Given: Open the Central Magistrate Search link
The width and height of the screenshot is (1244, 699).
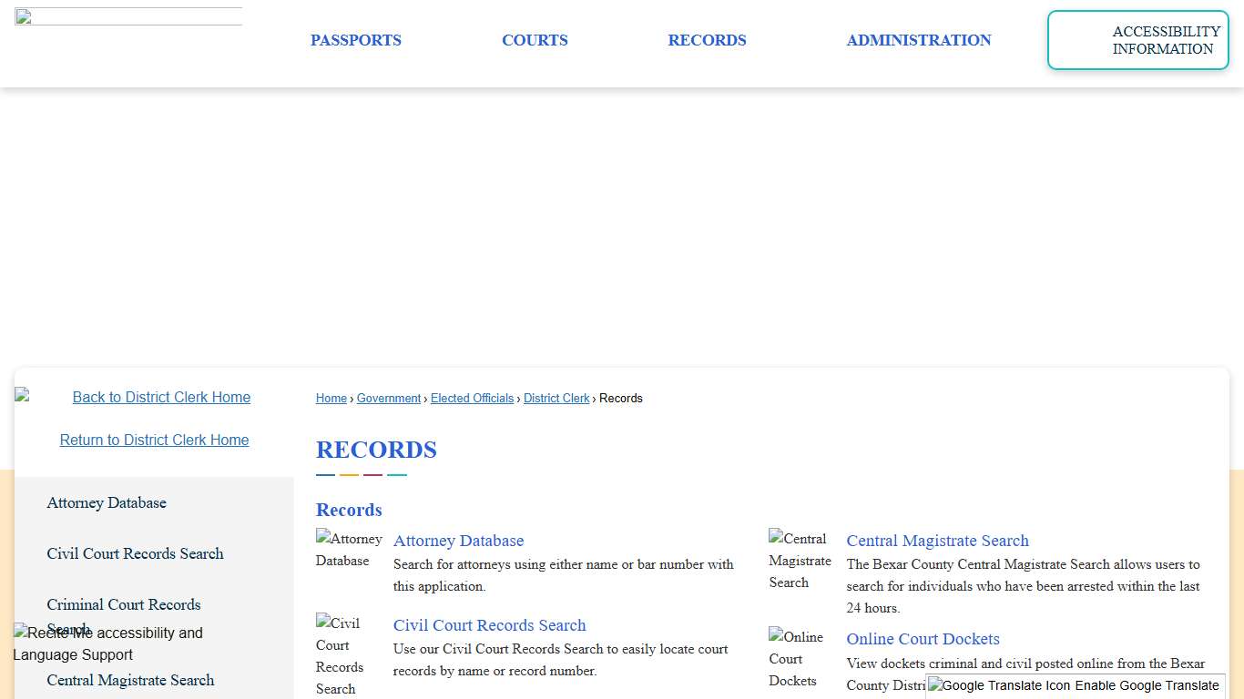Looking at the screenshot, I should pyautogui.click(x=937, y=540).
